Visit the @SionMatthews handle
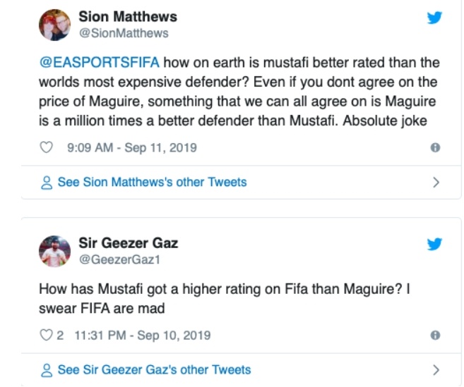Viewport: 464px width, 387px height. tap(124, 32)
